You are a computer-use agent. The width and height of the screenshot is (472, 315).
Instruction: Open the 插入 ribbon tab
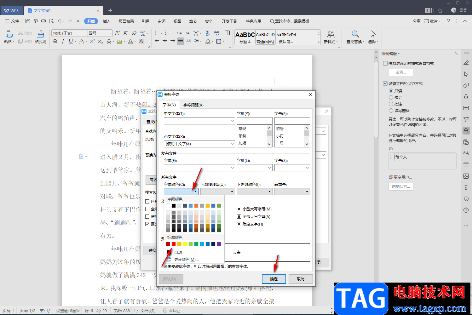[x=107, y=21]
